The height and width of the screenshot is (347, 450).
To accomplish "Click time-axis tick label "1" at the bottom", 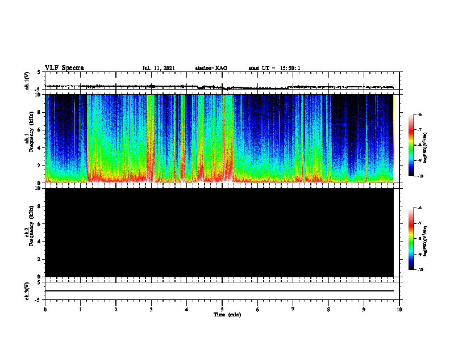I will (x=80, y=310).
